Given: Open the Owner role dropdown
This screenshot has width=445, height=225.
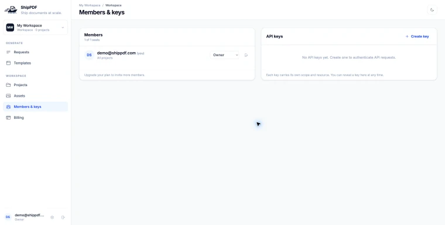Looking at the screenshot, I should click(x=224, y=55).
